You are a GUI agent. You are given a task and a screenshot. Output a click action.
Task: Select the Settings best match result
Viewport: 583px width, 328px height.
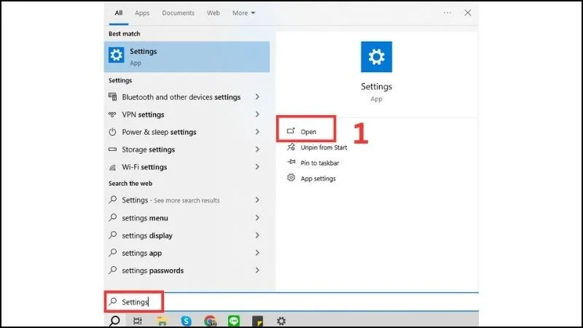pos(187,56)
